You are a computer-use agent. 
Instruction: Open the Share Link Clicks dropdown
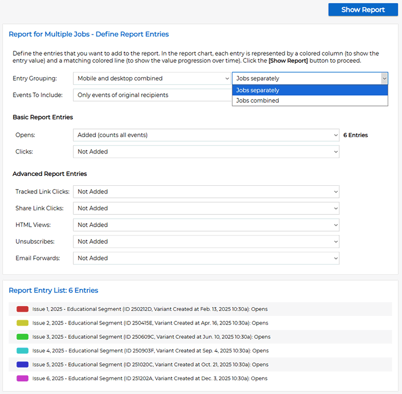(206, 208)
